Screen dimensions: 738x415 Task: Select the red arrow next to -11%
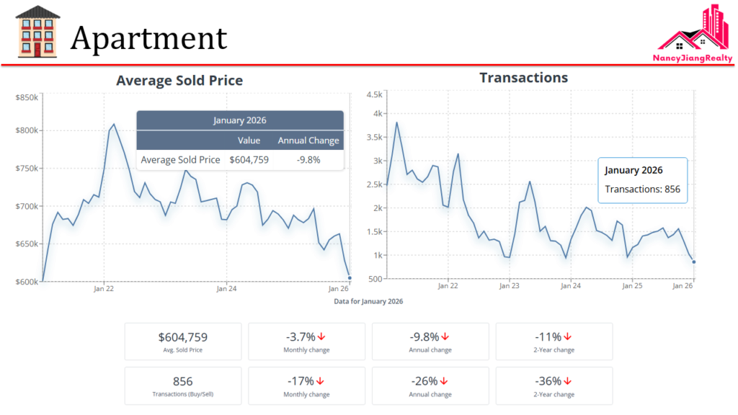tap(567, 336)
